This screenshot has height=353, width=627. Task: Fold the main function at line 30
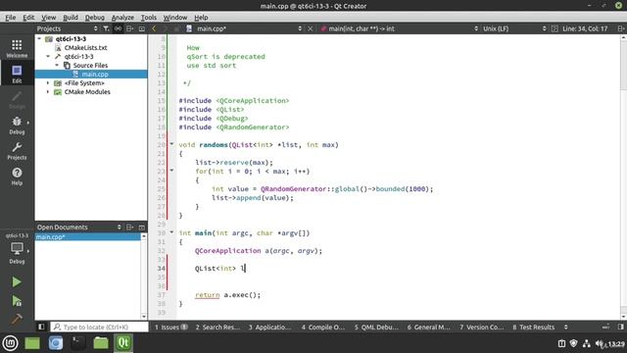coord(171,232)
